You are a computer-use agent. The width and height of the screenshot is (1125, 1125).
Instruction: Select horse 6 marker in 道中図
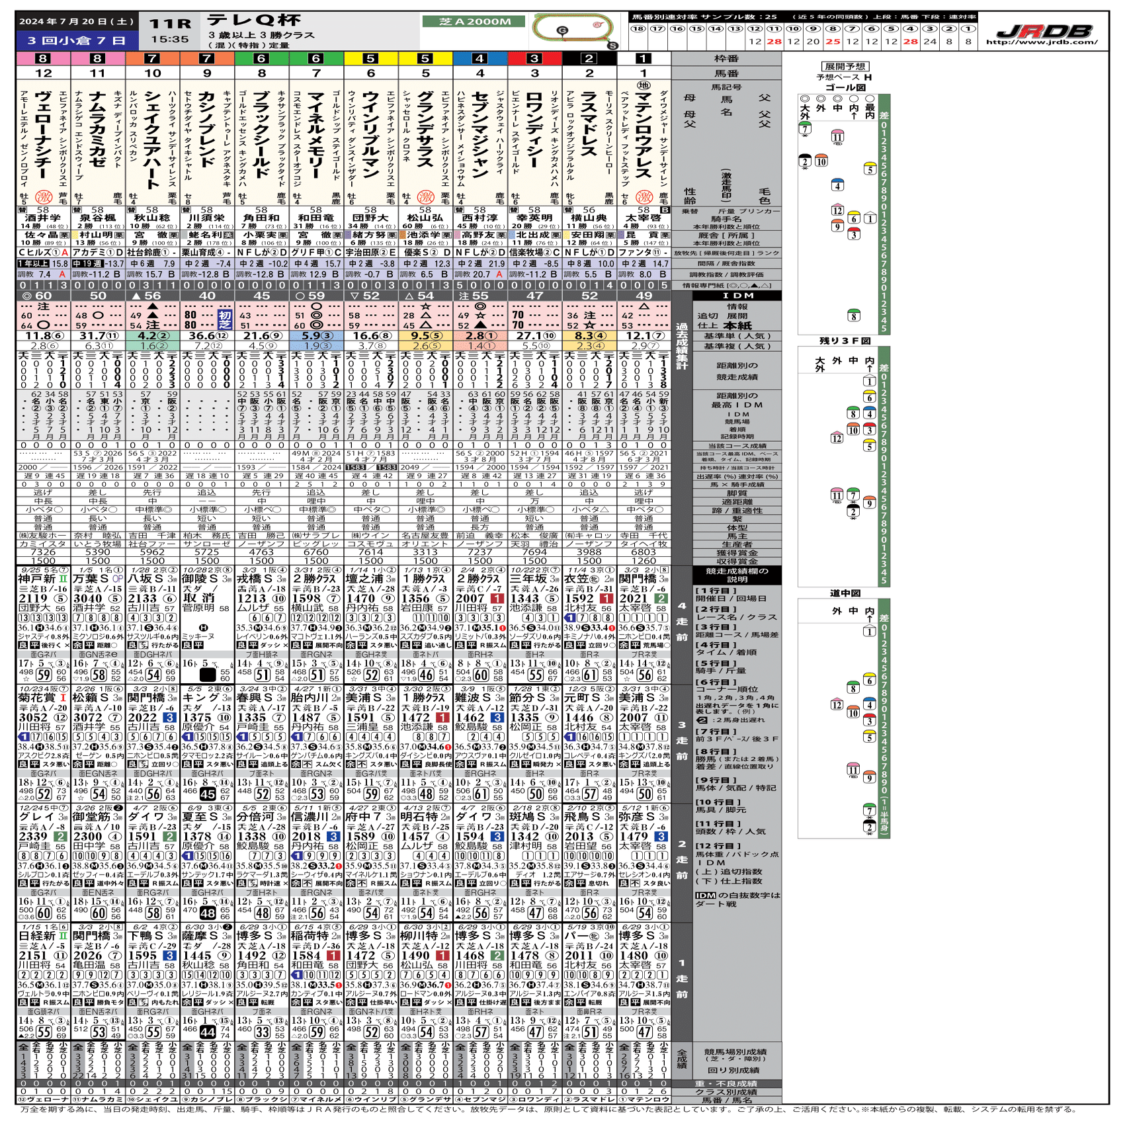tap(870, 680)
